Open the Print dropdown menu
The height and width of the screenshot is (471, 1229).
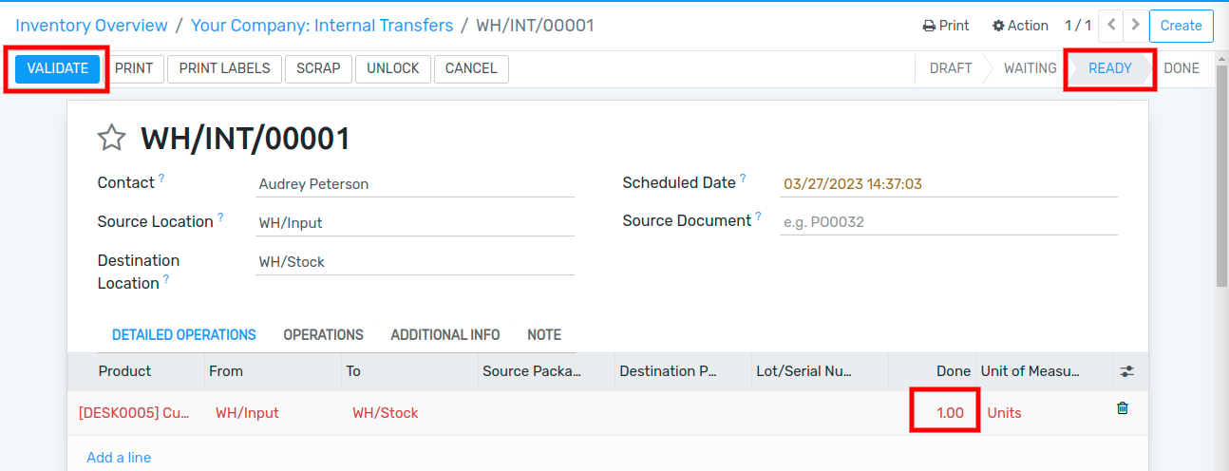point(946,26)
